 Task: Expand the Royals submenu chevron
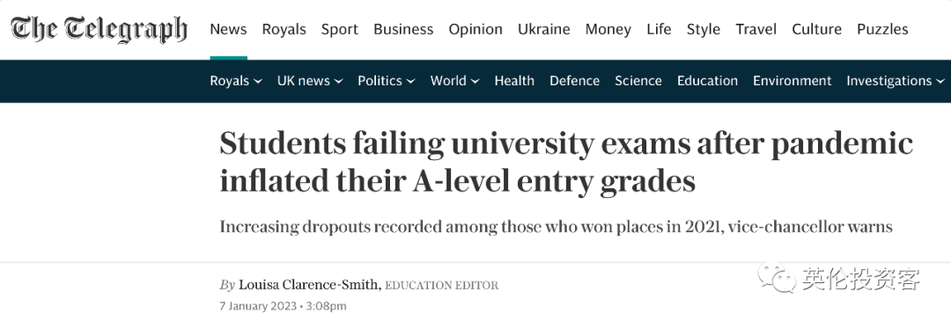258,81
